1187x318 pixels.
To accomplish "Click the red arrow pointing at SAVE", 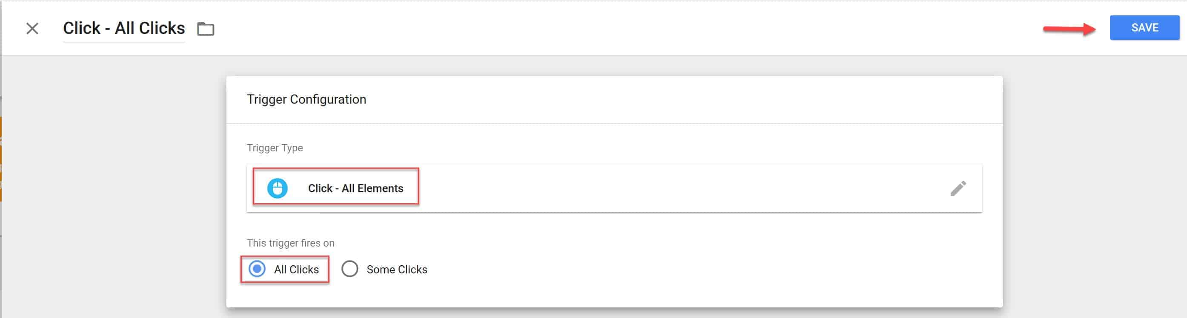I will [x=1069, y=29].
